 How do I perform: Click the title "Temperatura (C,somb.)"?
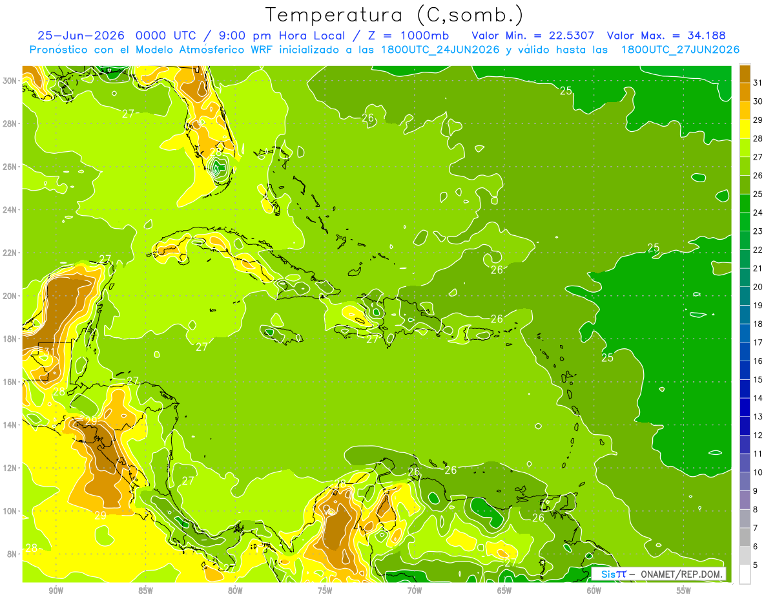(x=393, y=15)
